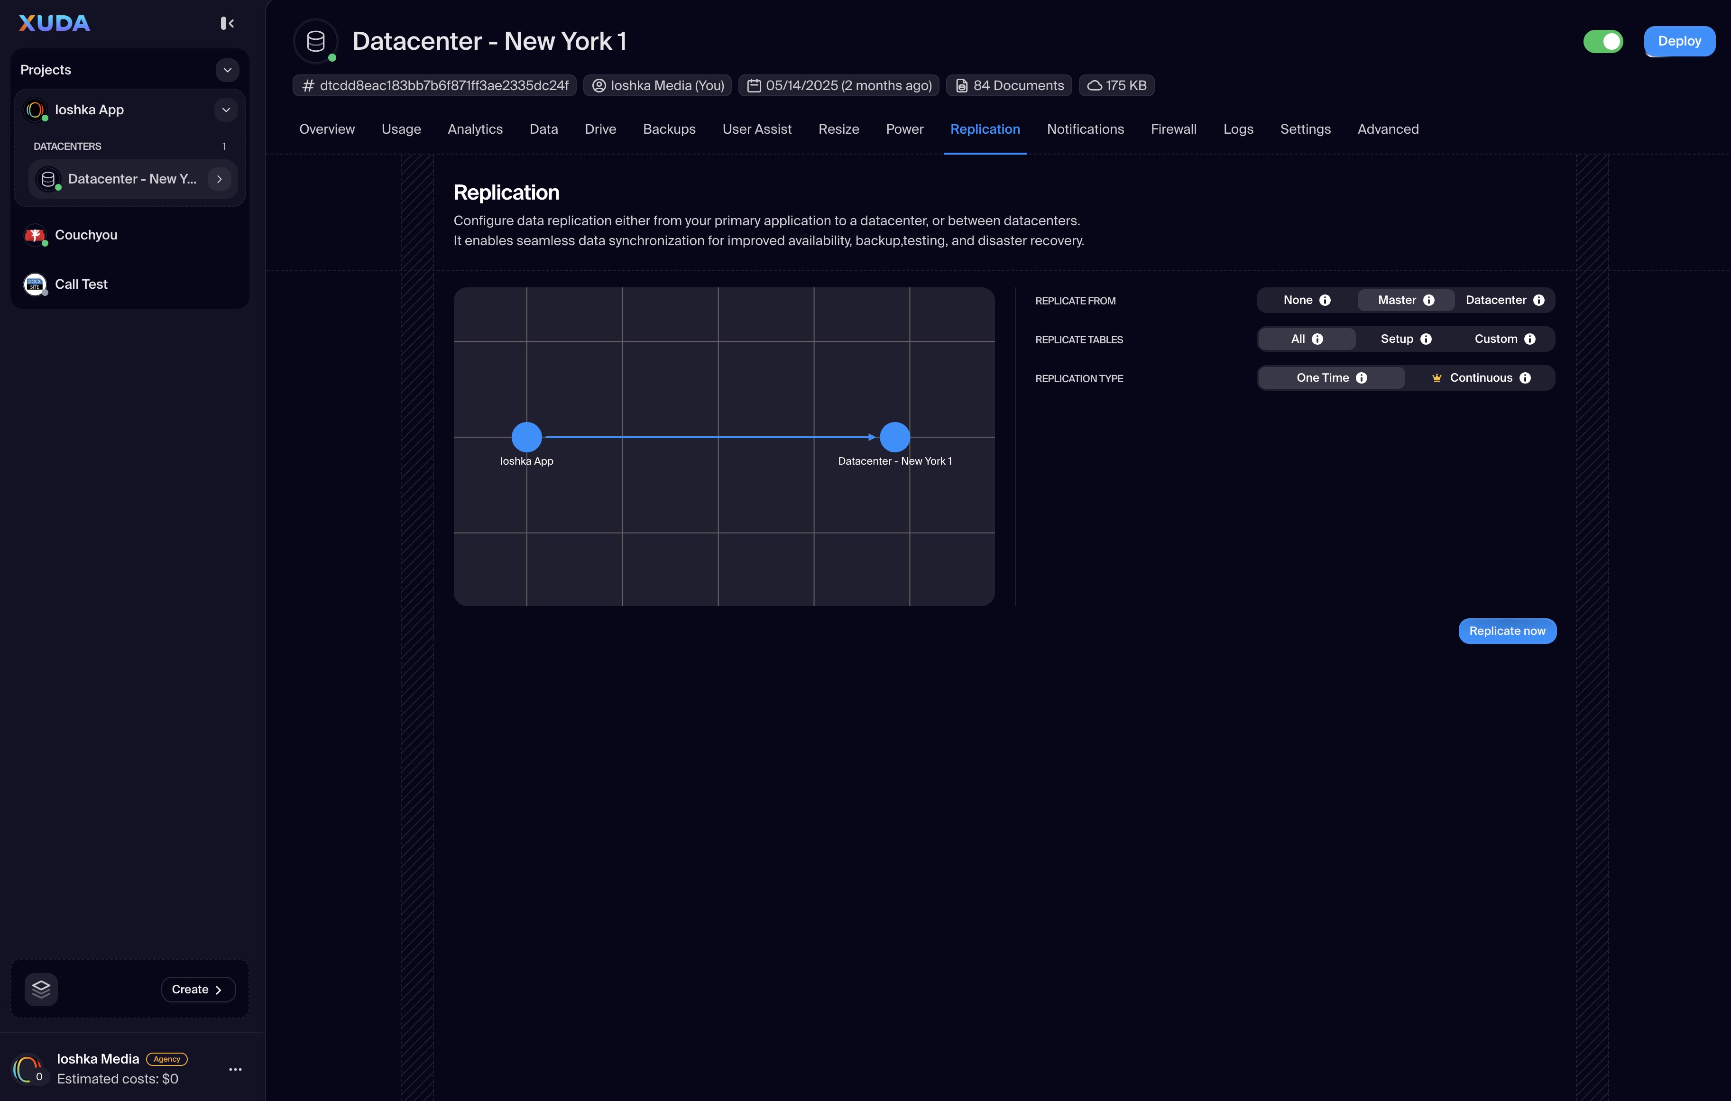
Task: Click info icon next to Master option
Action: pos(1429,301)
